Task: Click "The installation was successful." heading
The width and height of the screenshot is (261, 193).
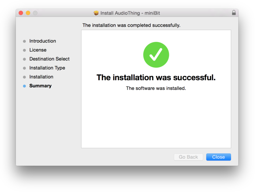Action: (x=156, y=78)
